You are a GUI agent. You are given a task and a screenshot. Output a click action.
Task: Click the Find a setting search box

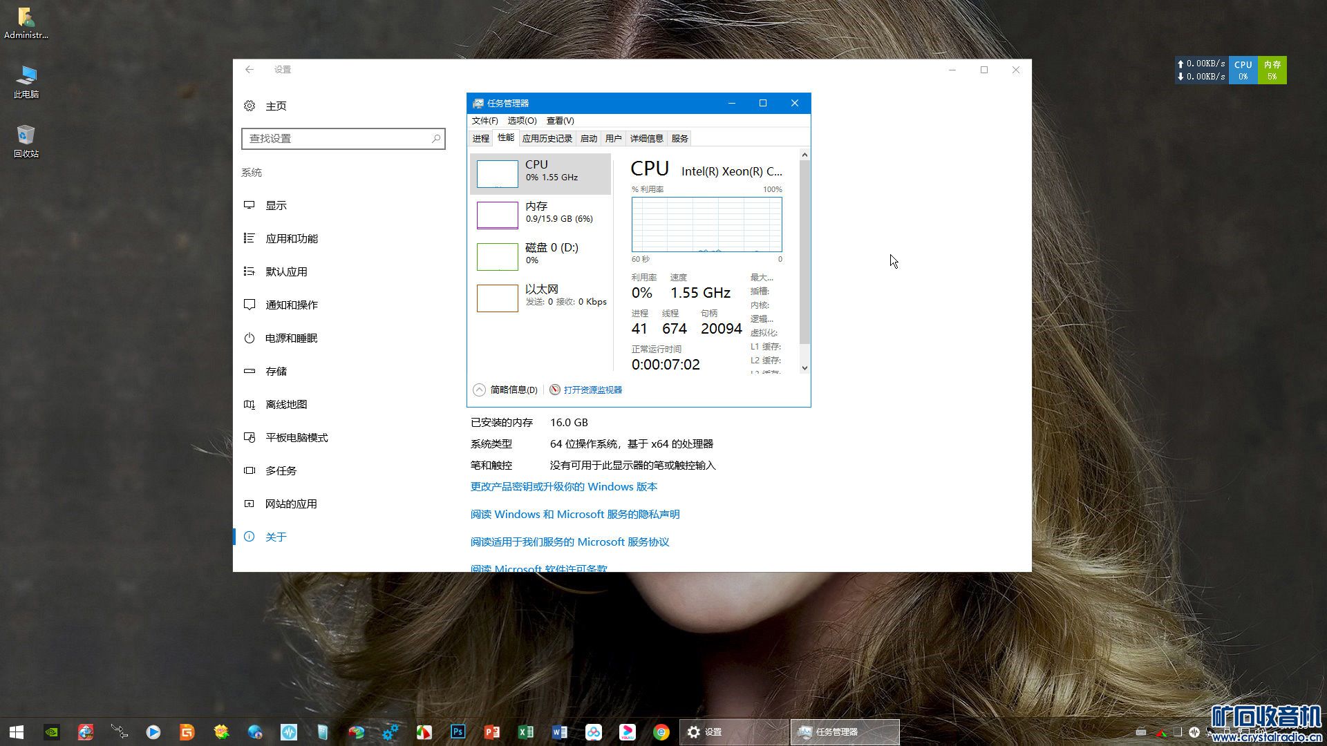pyautogui.click(x=337, y=138)
